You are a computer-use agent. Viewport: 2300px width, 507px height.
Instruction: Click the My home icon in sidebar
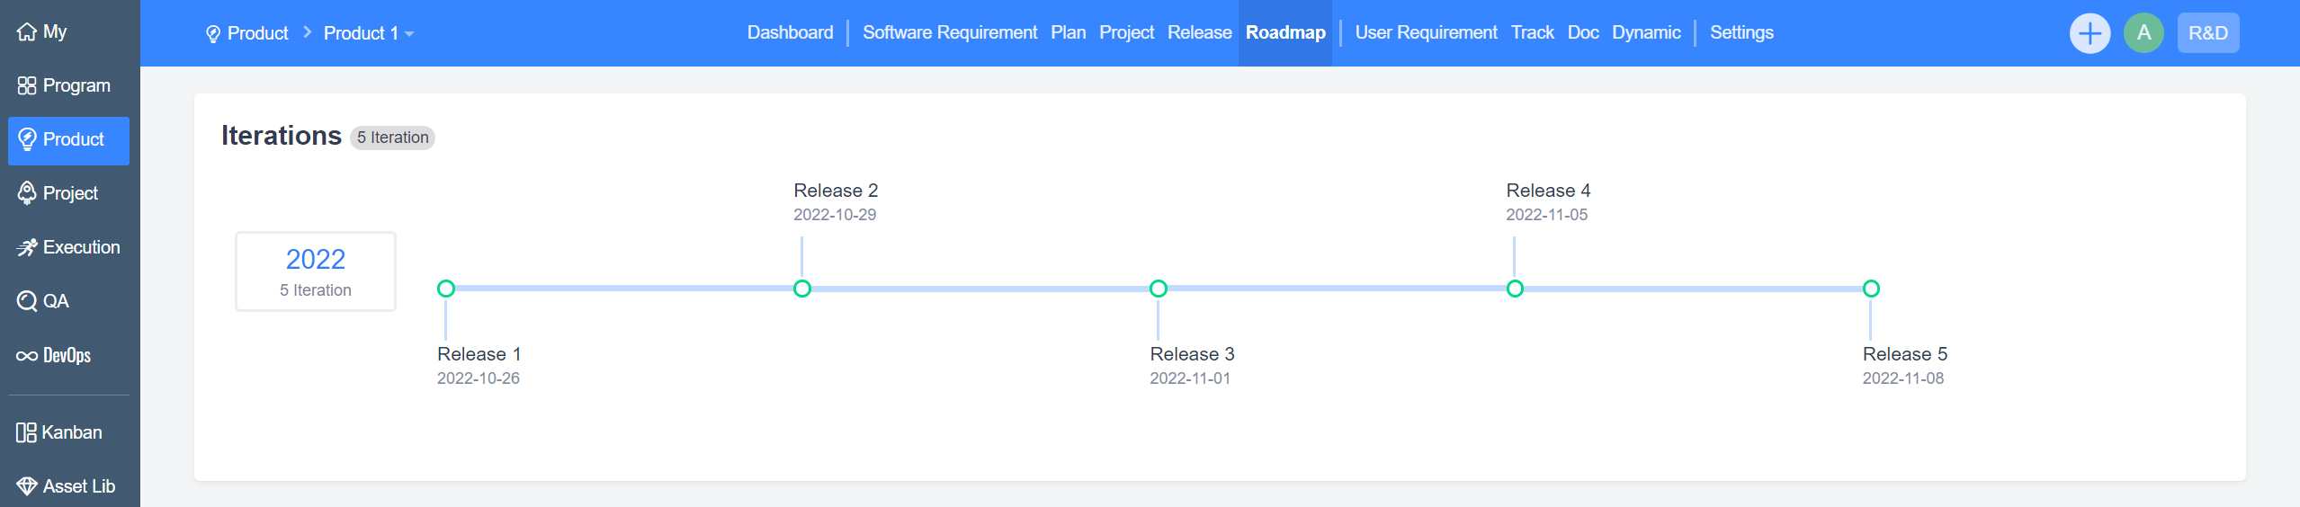[27, 32]
